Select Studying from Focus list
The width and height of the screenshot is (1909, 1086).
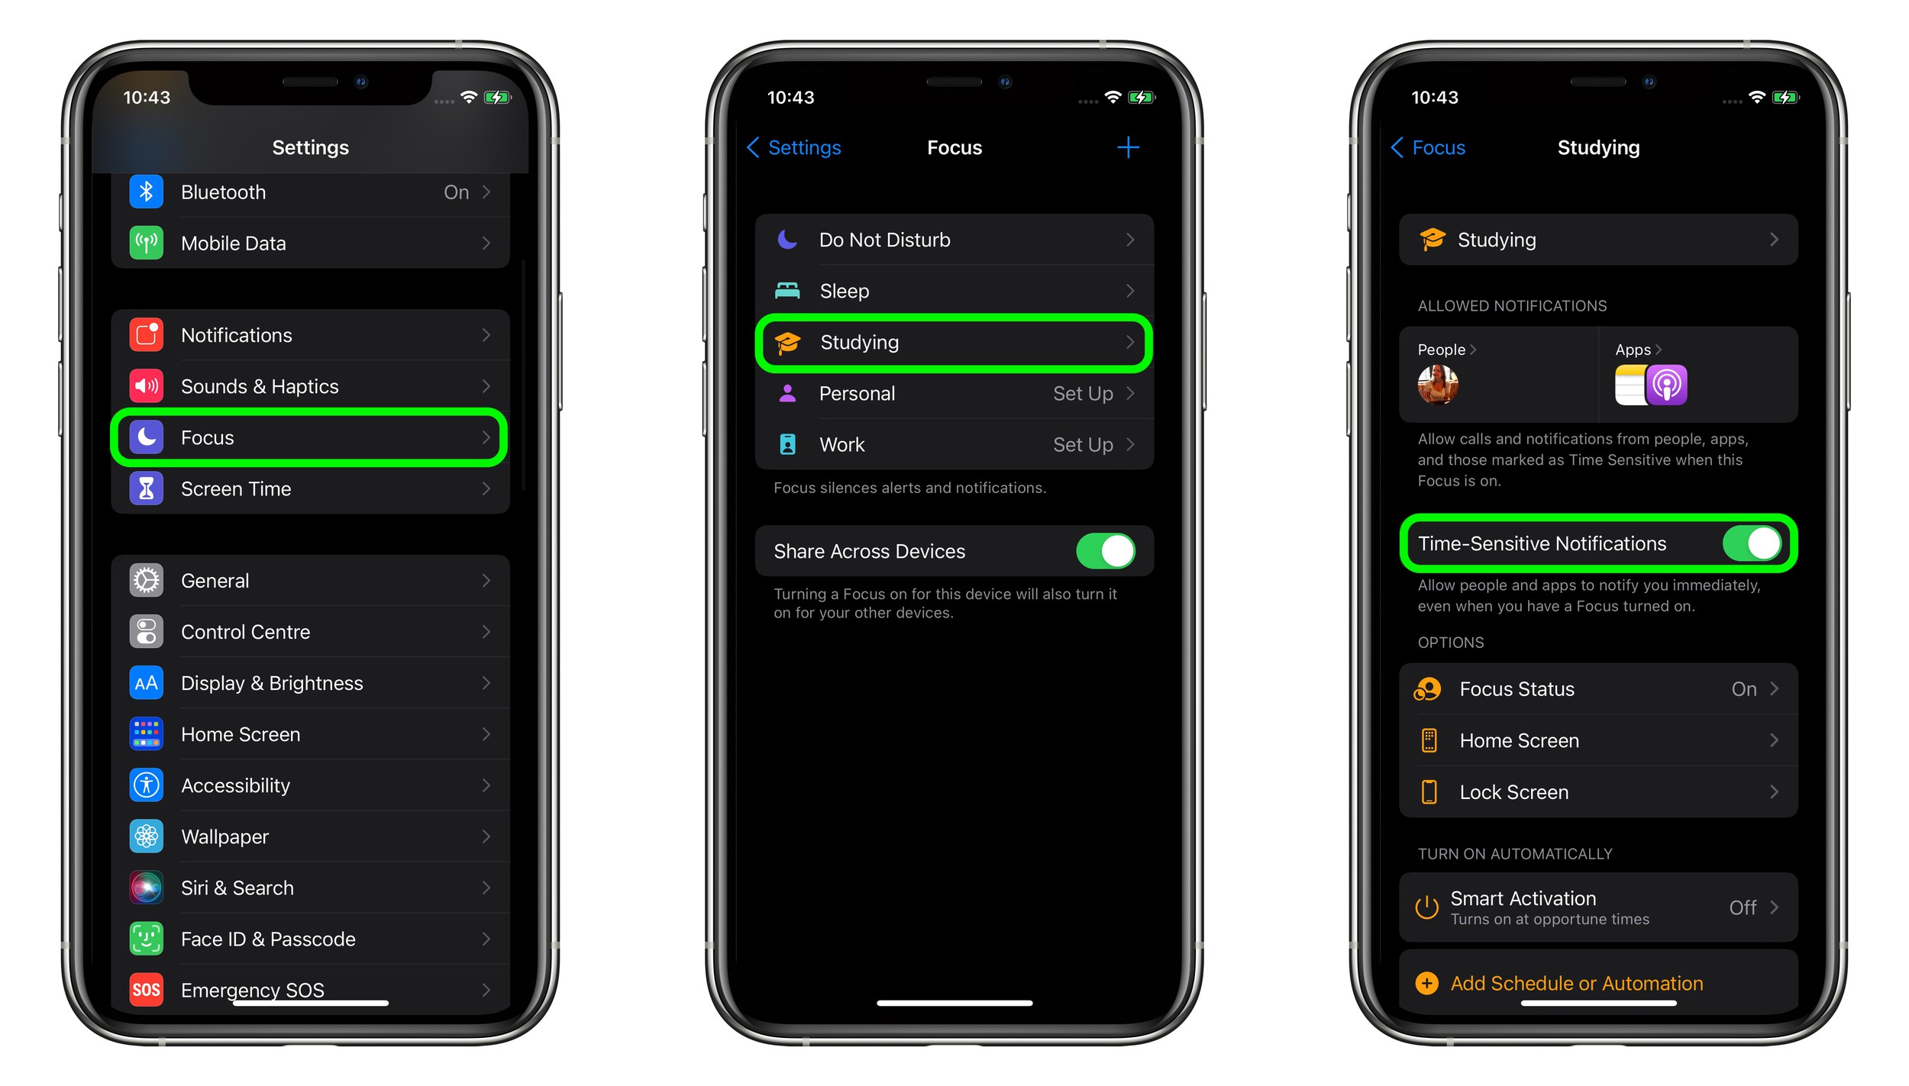[954, 342]
